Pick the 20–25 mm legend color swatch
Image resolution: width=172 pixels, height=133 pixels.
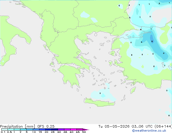coord(48,129)
